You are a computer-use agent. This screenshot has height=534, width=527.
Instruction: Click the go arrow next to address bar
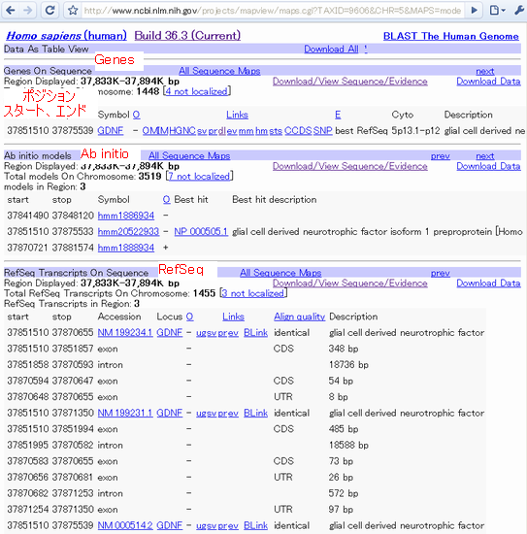click(474, 11)
